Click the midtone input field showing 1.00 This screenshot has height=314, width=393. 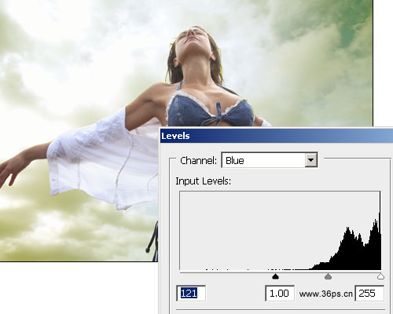coord(280,294)
